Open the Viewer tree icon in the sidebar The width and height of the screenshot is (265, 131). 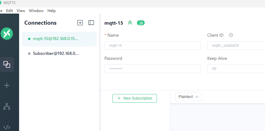pyautogui.click(x=7, y=106)
